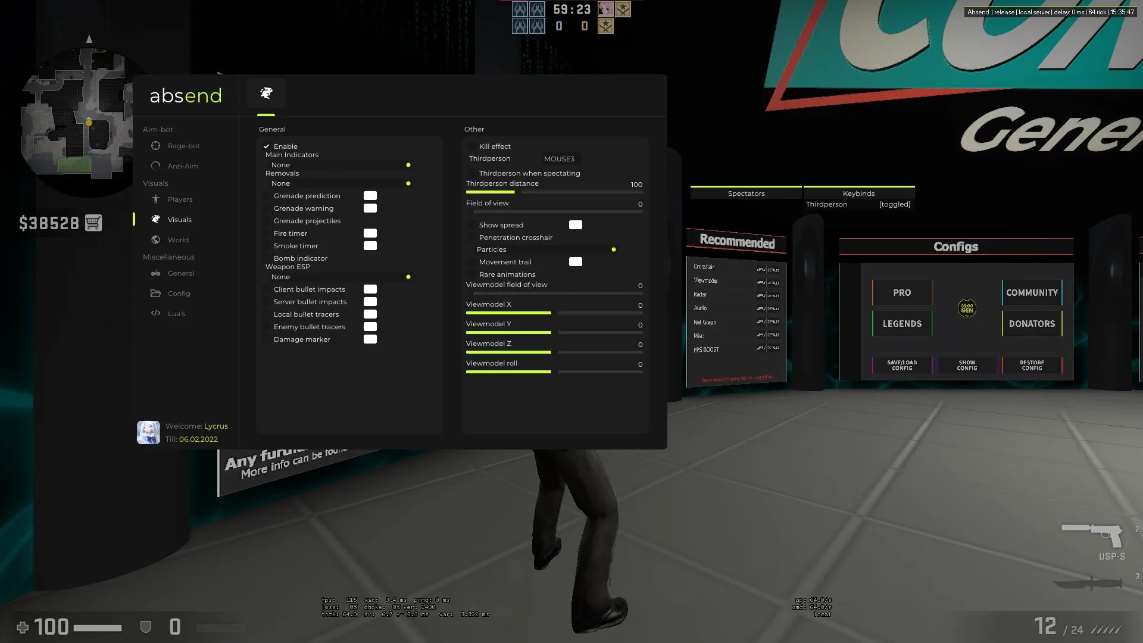
Task: Expand the Main Indicators dropdown
Action: pos(340,165)
